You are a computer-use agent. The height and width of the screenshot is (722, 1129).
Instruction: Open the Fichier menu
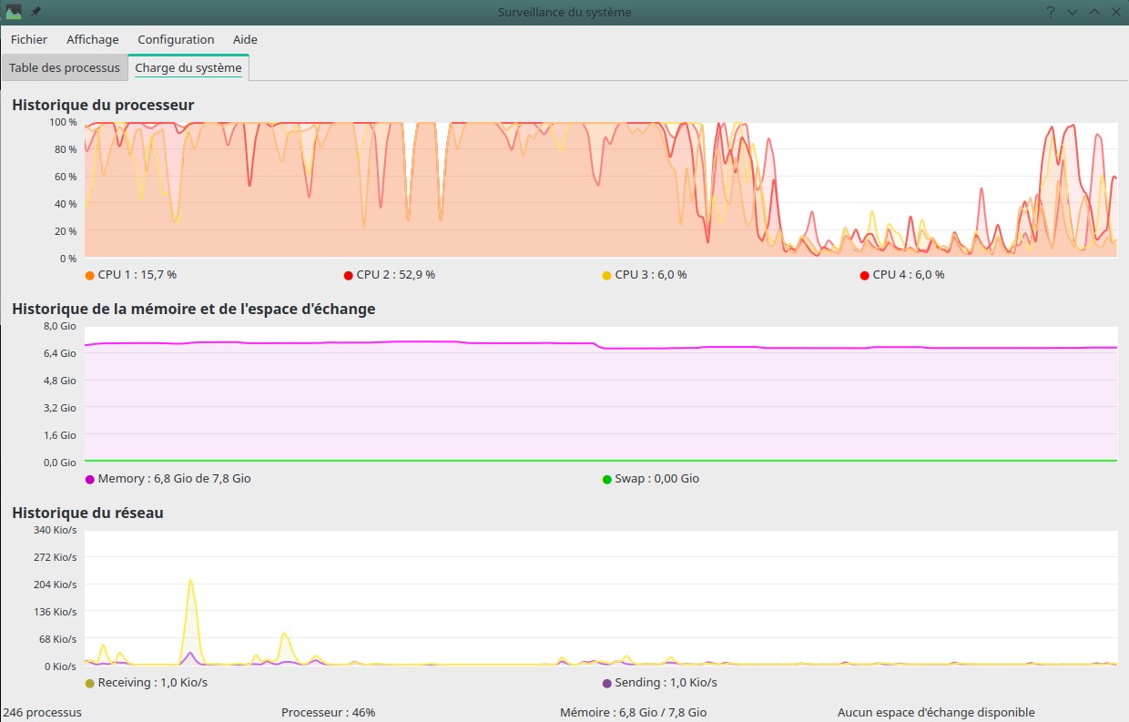coord(29,39)
